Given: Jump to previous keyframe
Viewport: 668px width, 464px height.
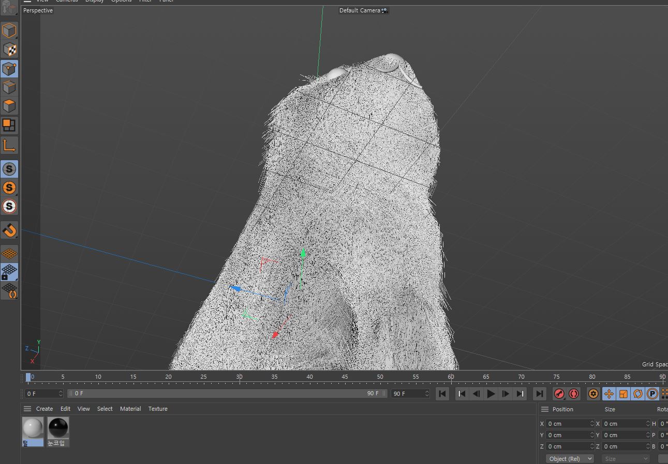Looking at the screenshot, I should [462, 394].
